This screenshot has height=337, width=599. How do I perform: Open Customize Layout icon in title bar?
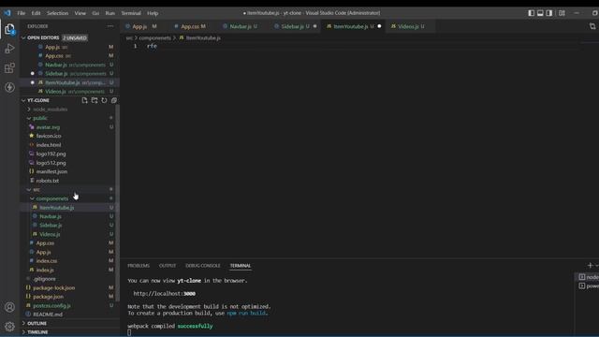[x=562, y=13]
